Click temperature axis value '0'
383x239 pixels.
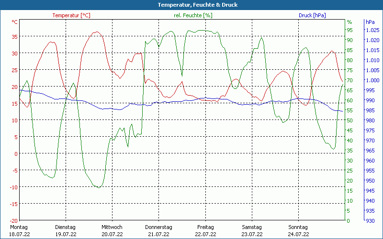pyautogui.click(x=16, y=154)
